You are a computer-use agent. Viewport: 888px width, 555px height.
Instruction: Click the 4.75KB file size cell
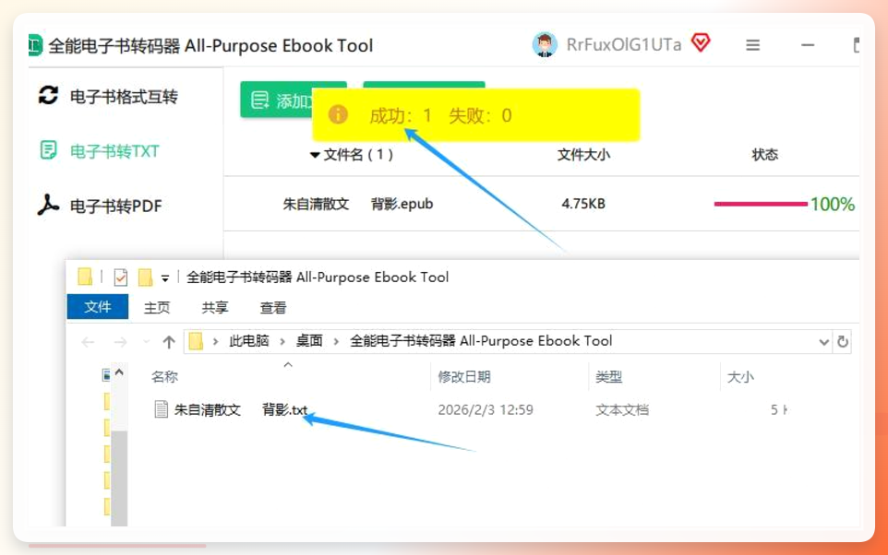pos(583,204)
